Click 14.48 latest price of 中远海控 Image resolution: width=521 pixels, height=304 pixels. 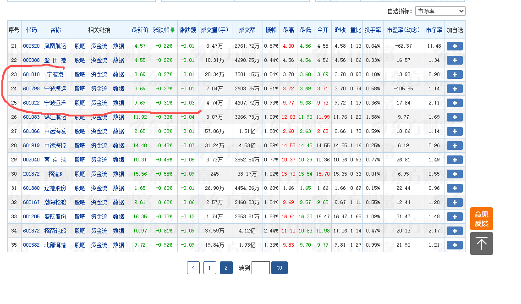(140, 146)
